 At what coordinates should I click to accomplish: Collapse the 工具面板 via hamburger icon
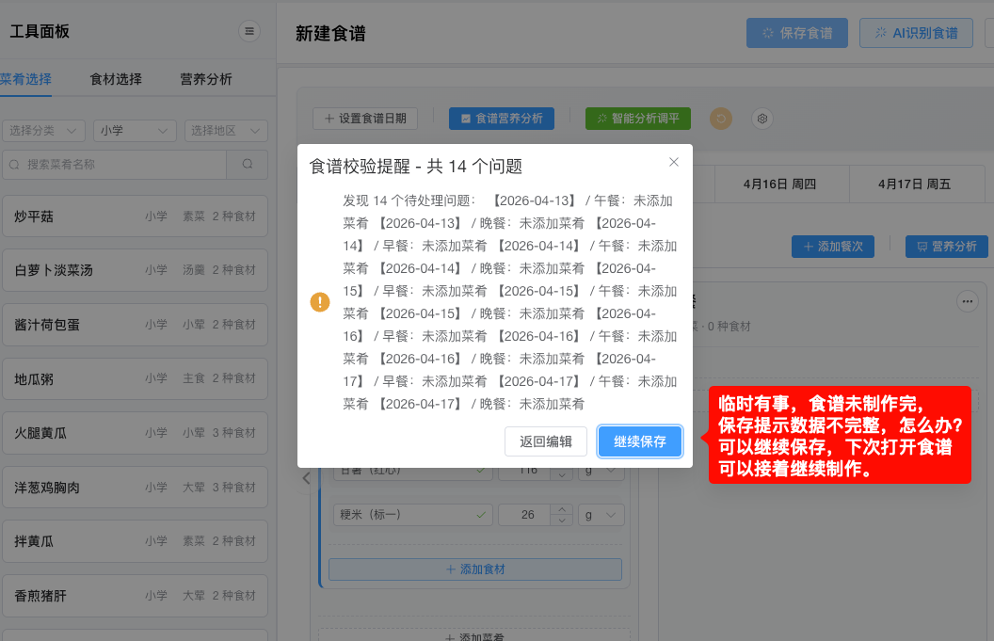[248, 30]
